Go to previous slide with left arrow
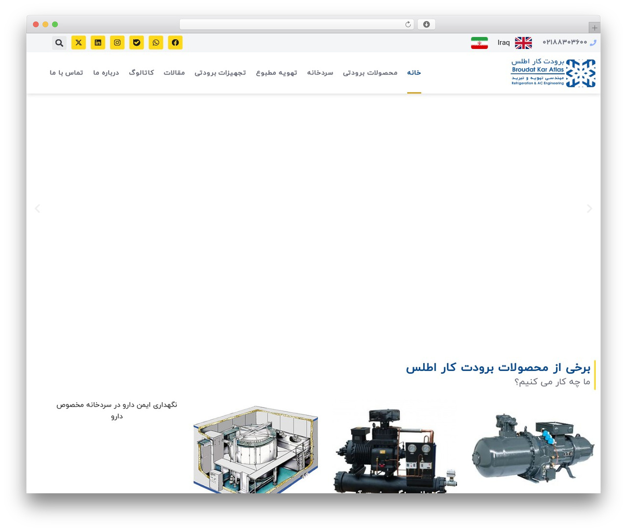 [x=37, y=209]
